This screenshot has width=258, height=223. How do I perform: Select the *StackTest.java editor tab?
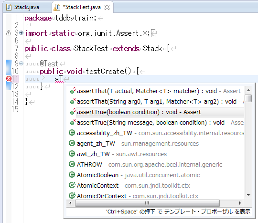pyautogui.click(x=82, y=7)
